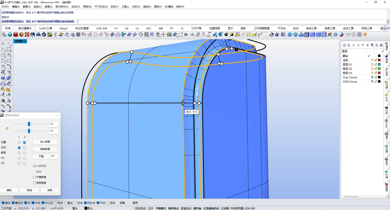390x210 pixels.
Task: Open the 透视图 viewport dropdown arrow
Action: (x=26, y=41)
